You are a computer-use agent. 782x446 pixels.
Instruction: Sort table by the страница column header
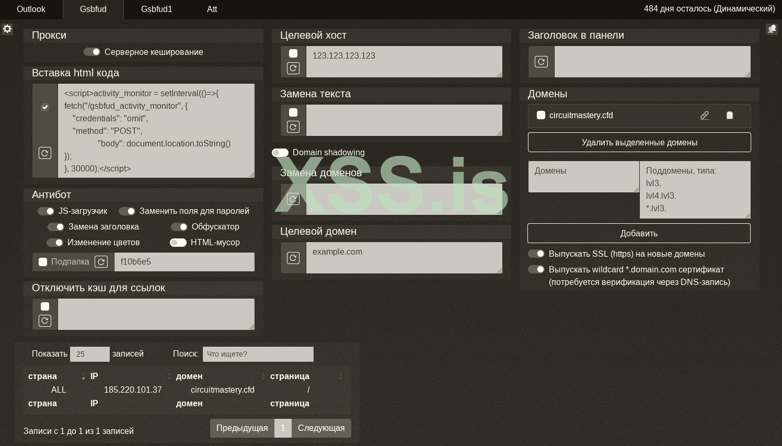[306, 376]
